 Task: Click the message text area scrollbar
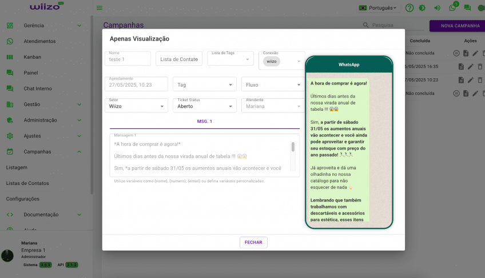click(293, 147)
